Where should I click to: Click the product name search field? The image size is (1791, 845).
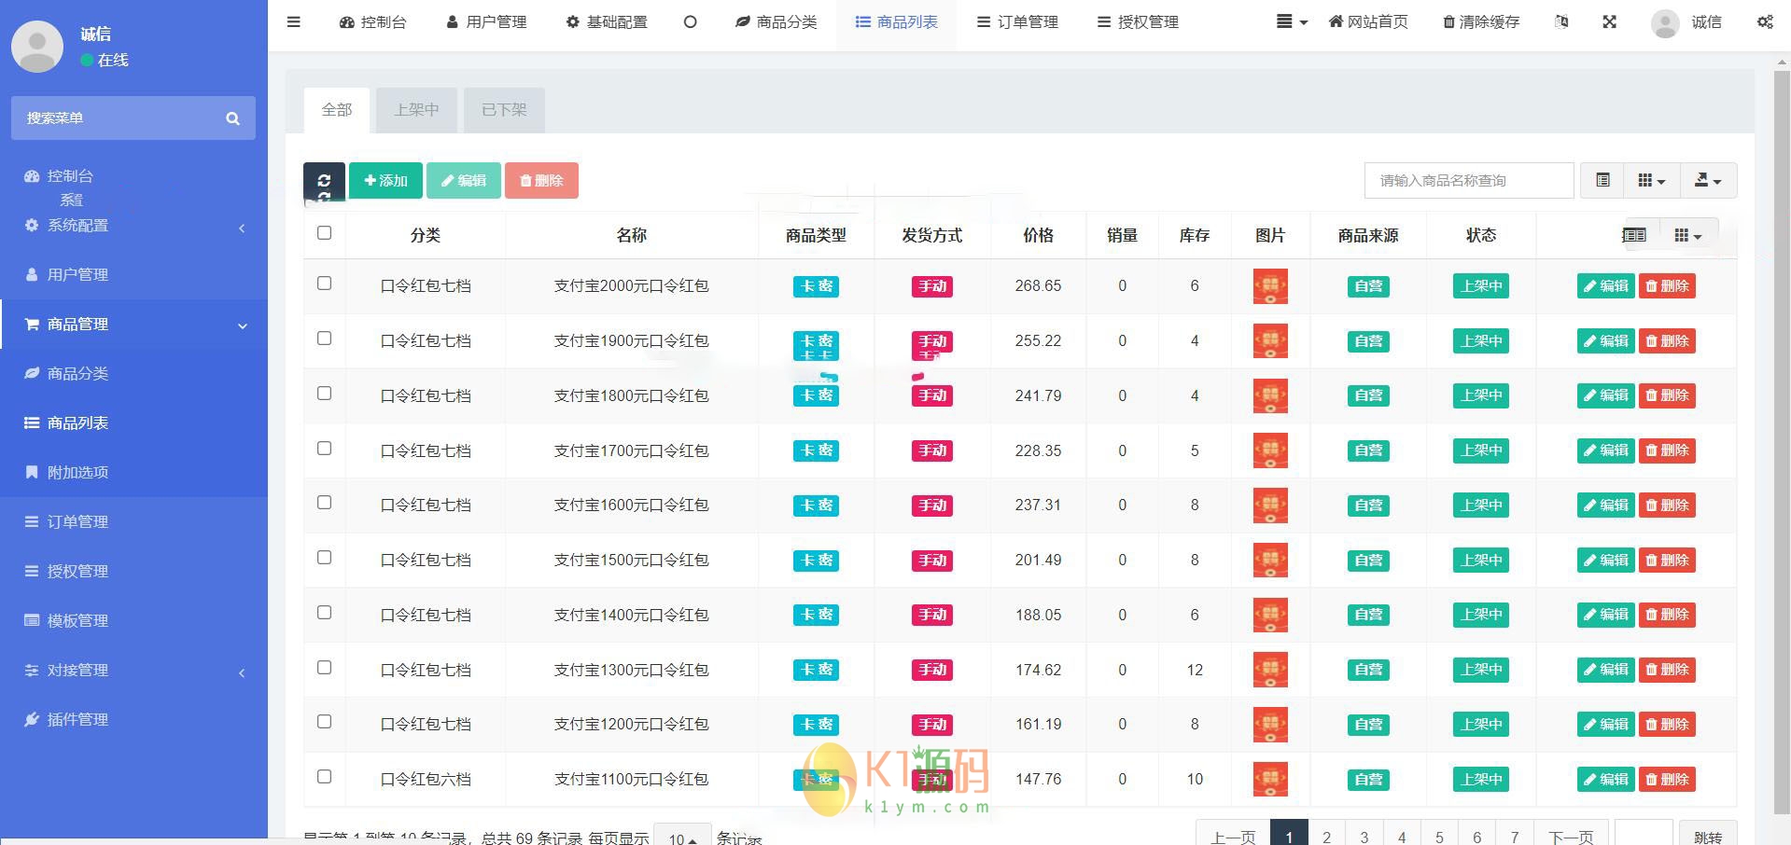[1468, 180]
